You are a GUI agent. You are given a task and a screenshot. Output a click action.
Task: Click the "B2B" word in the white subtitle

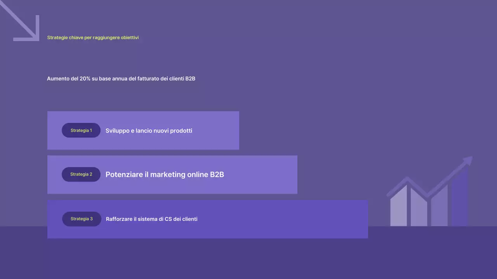tap(190, 79)
